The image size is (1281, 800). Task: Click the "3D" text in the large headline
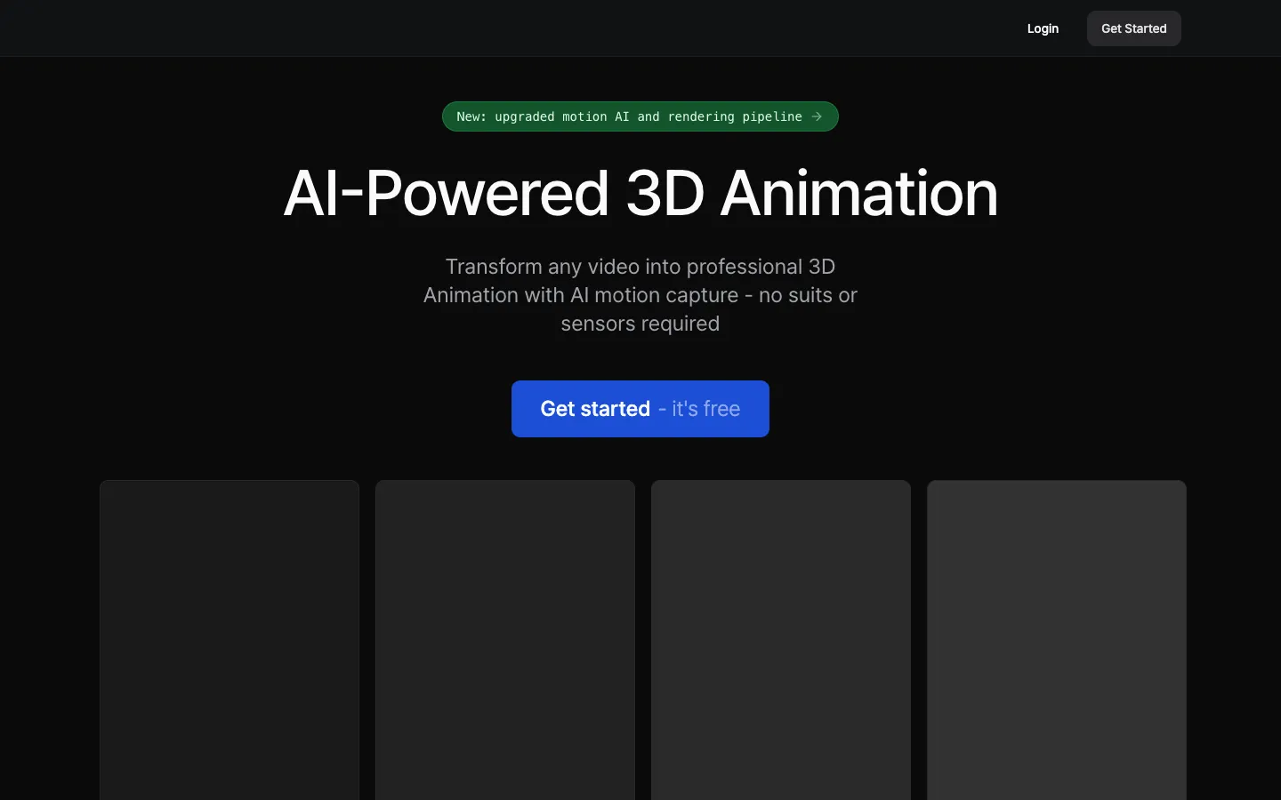[665, 194]
